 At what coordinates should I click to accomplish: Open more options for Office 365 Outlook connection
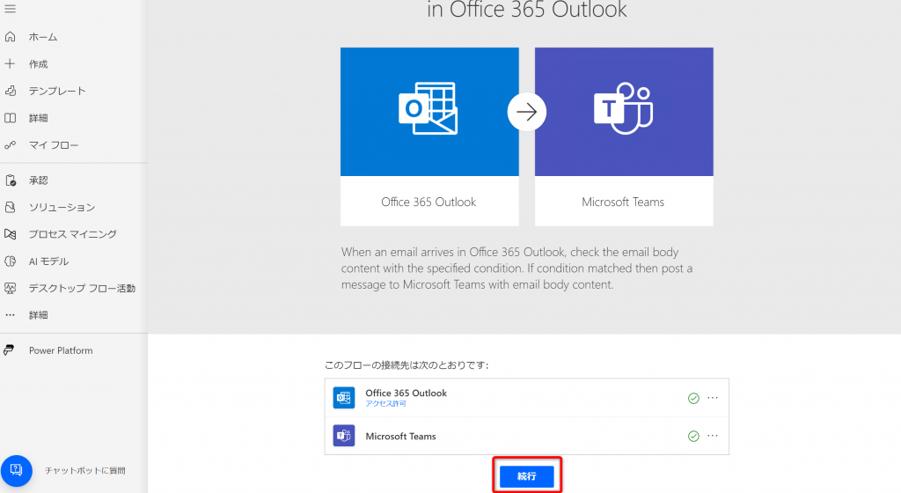[x=713, y=398]
